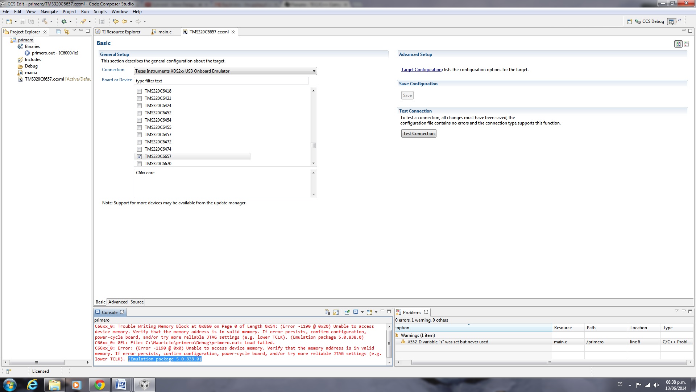Click the Build hammer icon
The width and height of the screenshot is (696, 392).
point(45,21)
